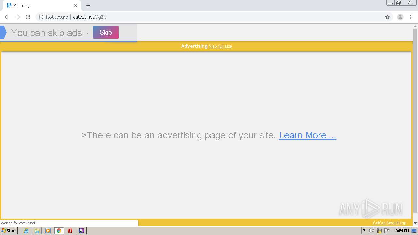Open network status tray icon
The width and height of the screenshot is (418, 235).
point(379,231)
